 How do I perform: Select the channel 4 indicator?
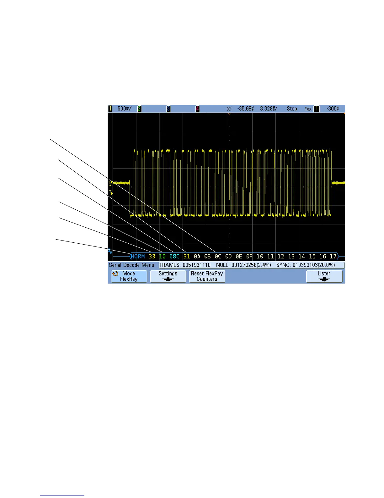tap(197, 108)
